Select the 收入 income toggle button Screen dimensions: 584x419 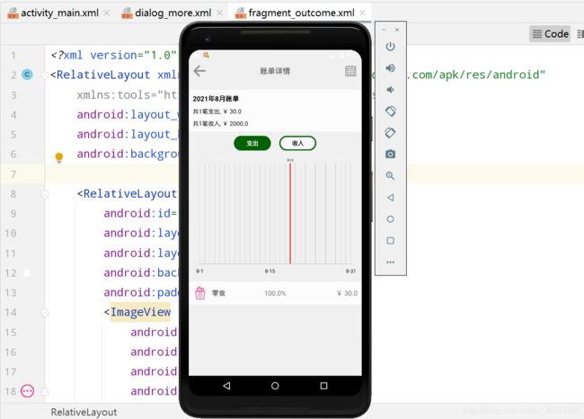(297, 143)
